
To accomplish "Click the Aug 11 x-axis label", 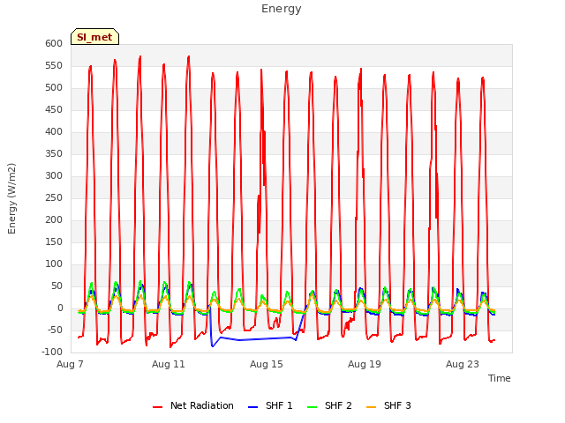I will click(169, 364).
